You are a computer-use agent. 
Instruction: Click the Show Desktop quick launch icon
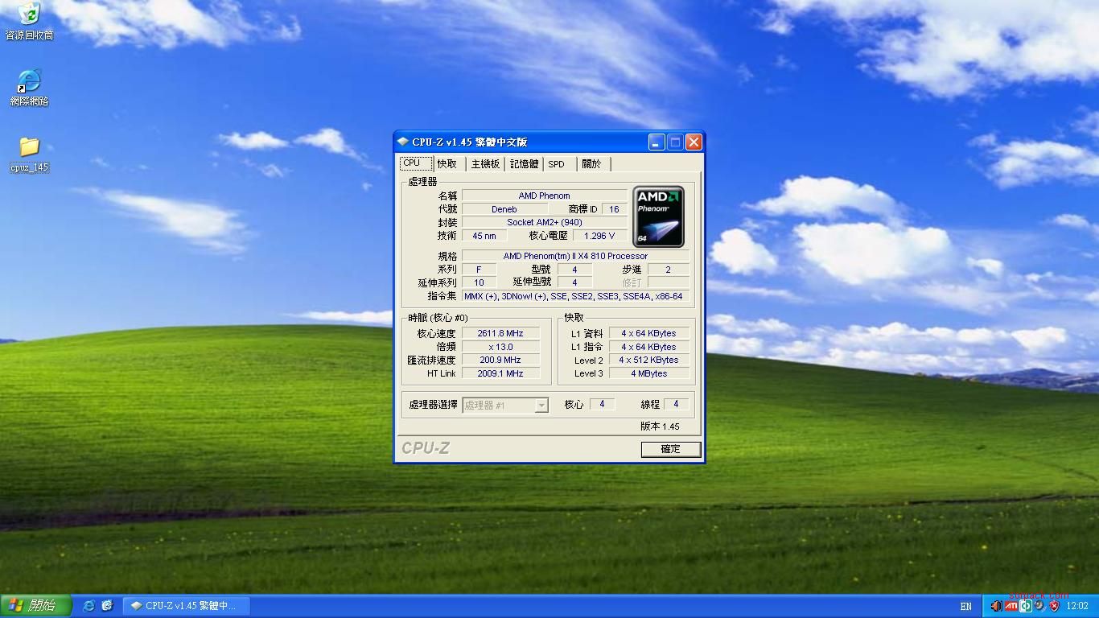click(107, 606)
